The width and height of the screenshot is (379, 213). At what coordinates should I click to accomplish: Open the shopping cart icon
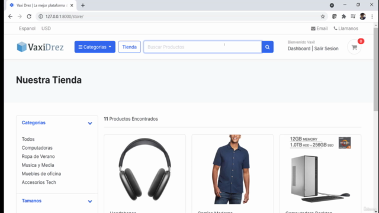click(x=354, y=47)
